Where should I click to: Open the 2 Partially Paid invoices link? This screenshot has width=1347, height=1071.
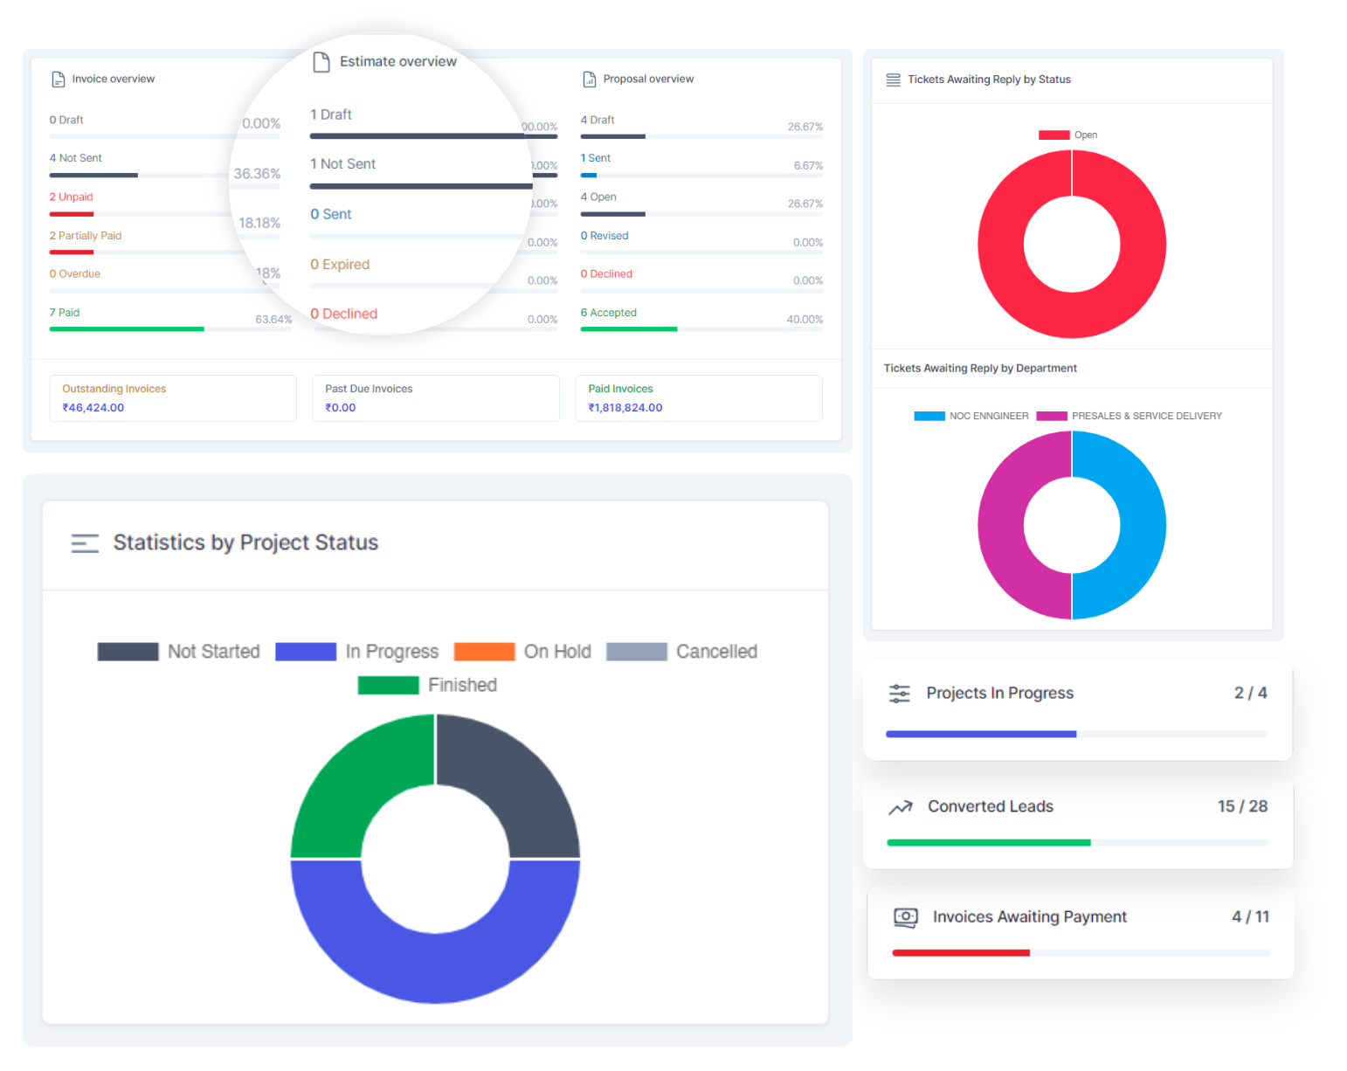[86, 236]
